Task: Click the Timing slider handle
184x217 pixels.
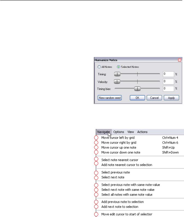Action: 117,74
